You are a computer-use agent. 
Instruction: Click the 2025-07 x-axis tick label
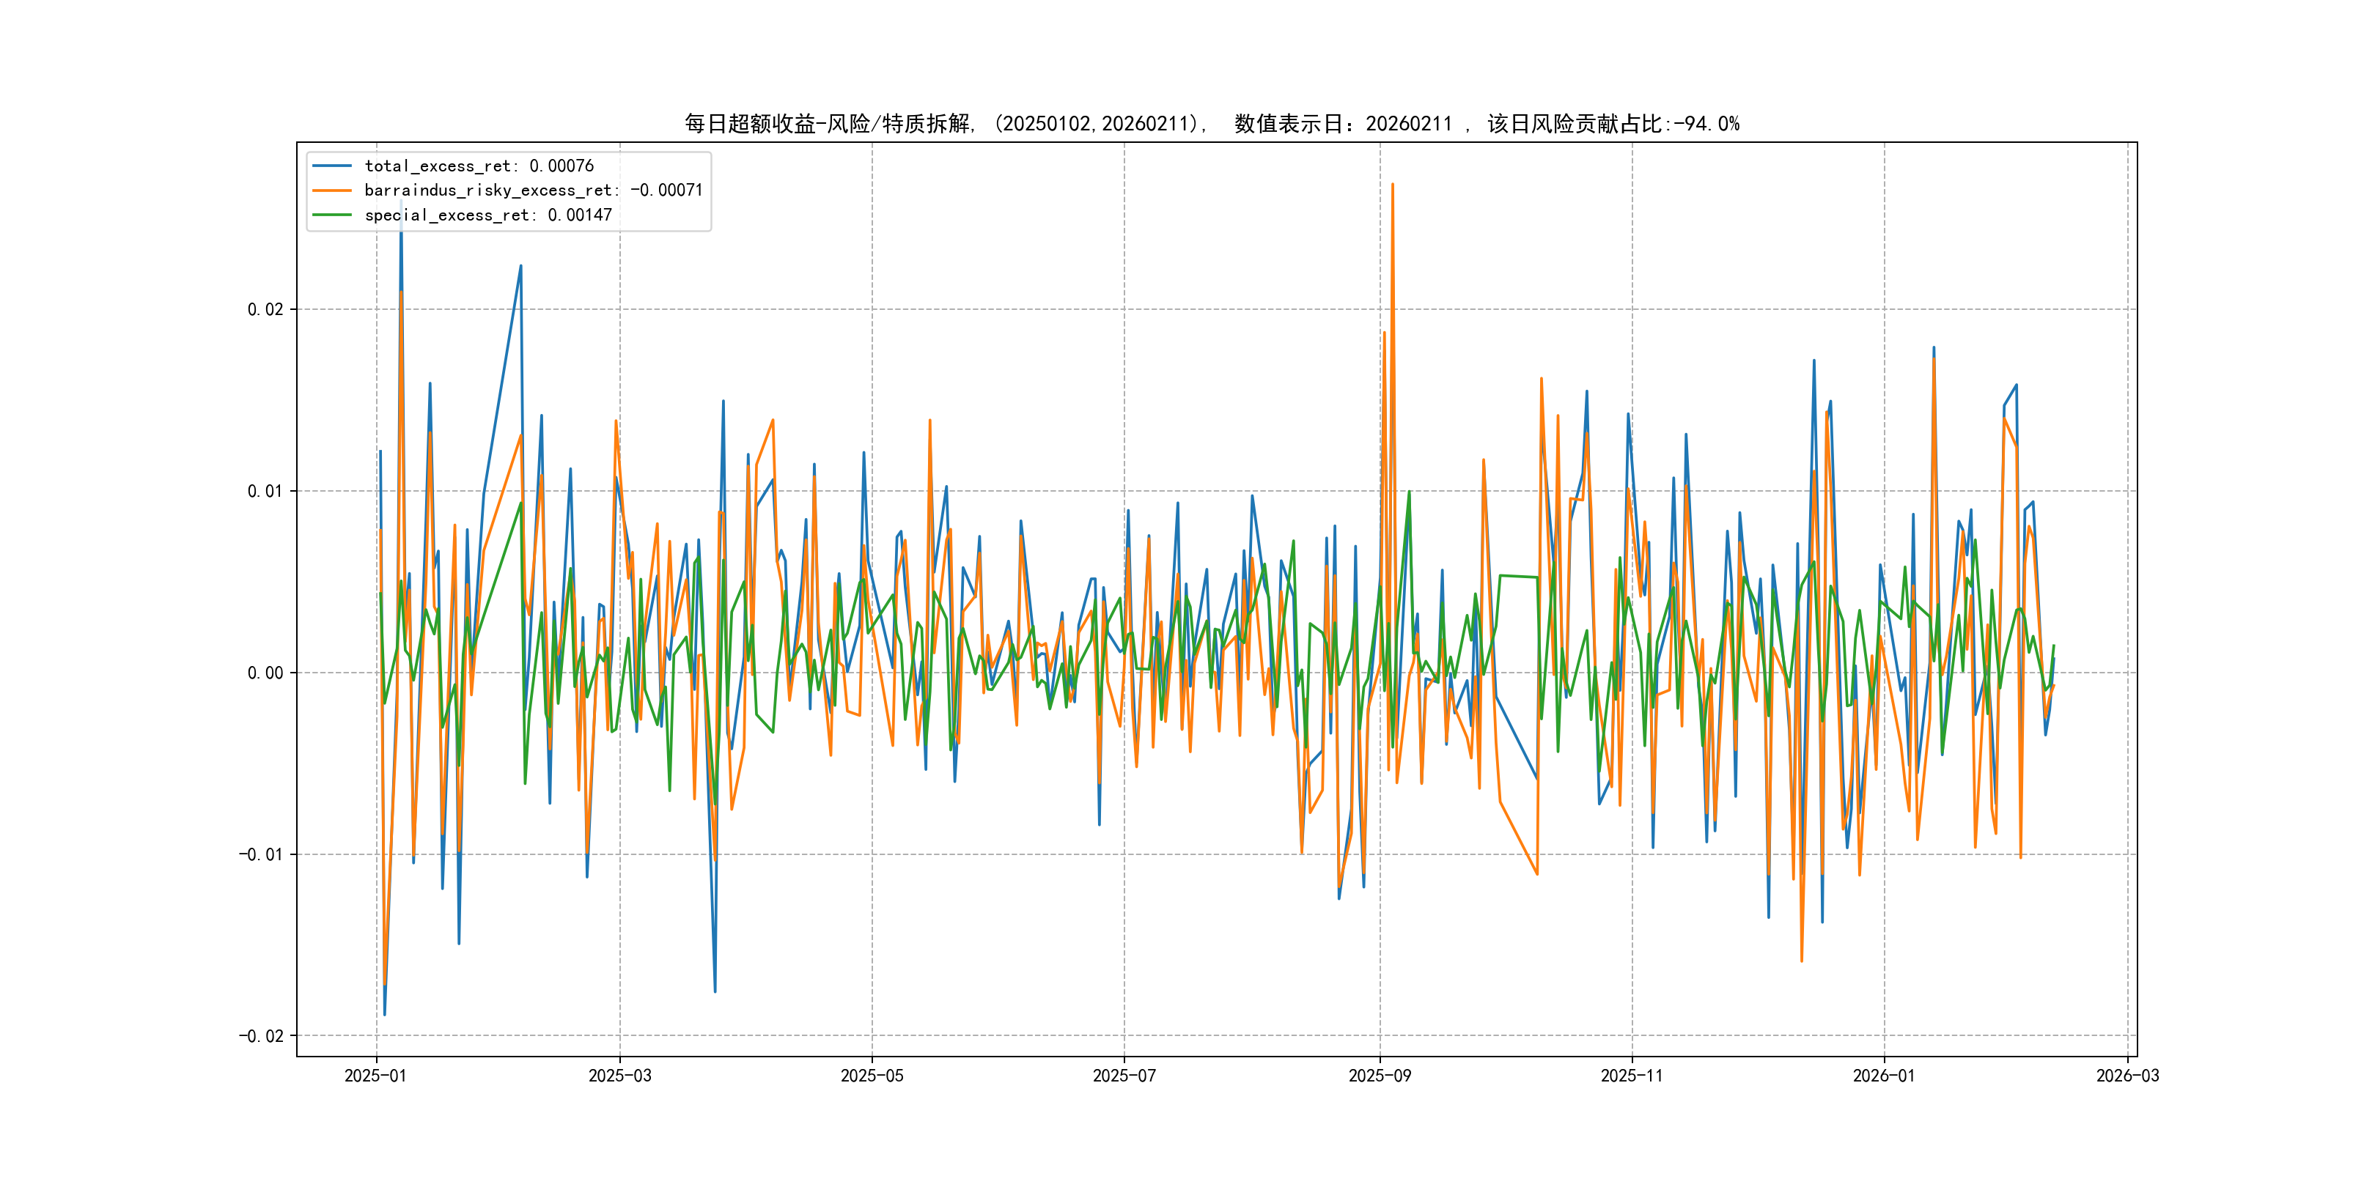click(x=1124, y=1076)
